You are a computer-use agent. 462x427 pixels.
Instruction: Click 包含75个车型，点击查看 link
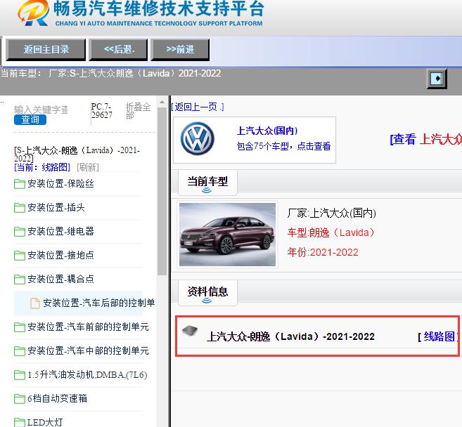284,146
